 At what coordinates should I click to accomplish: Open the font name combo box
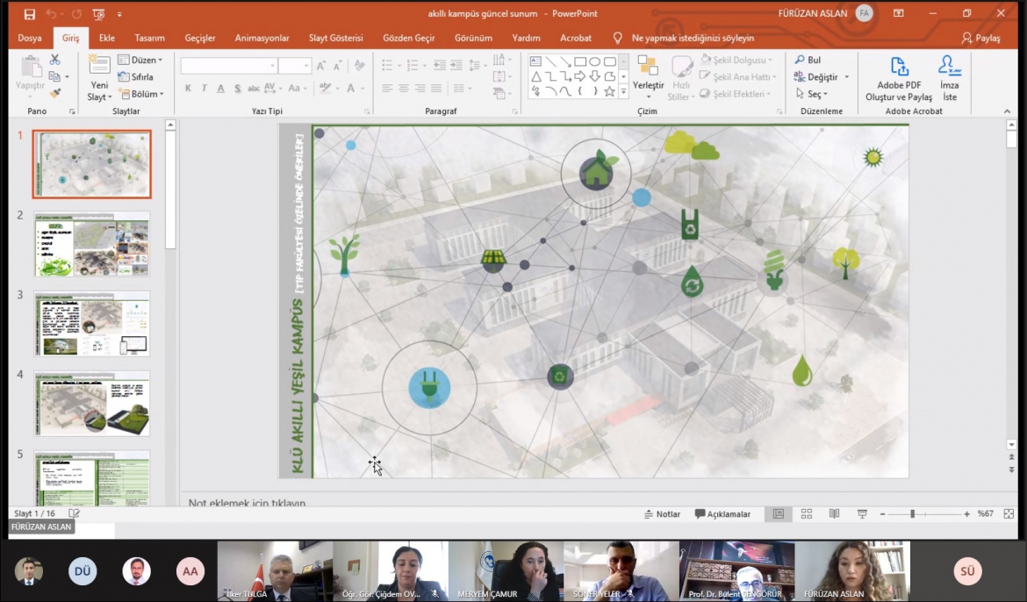point(228,66)
